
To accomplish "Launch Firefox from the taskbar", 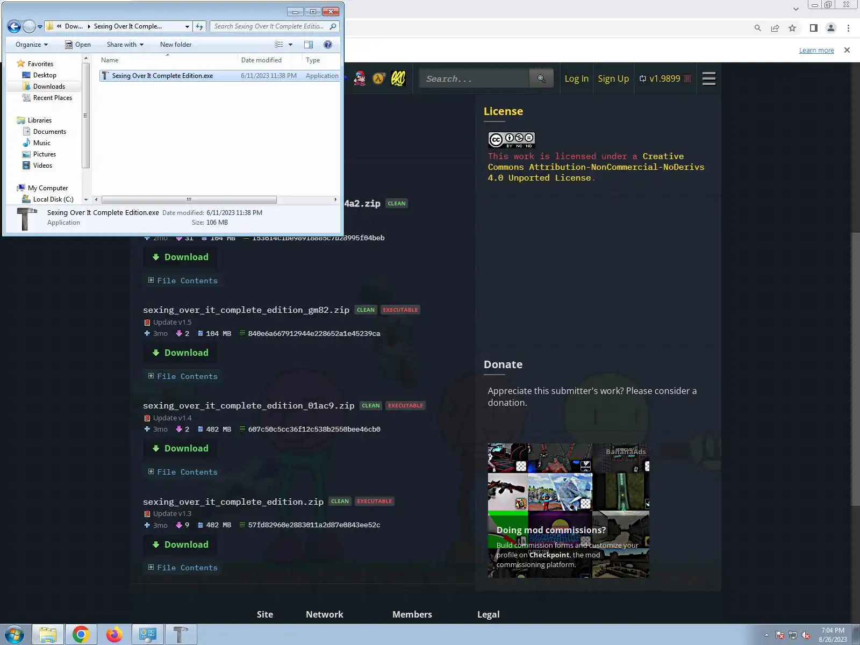I will point(114,635).
